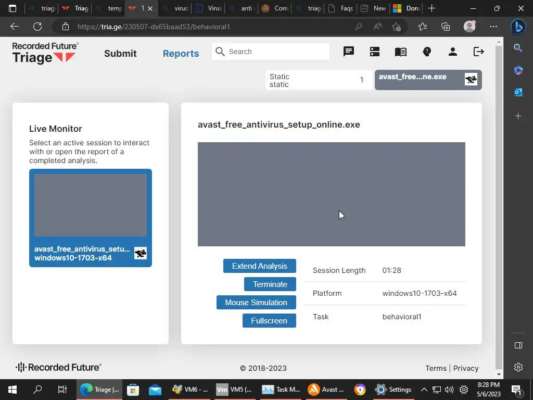Open the Microsoft Store taskbar icon
This screenshot has width=533, height=400.
click(133, 390)
